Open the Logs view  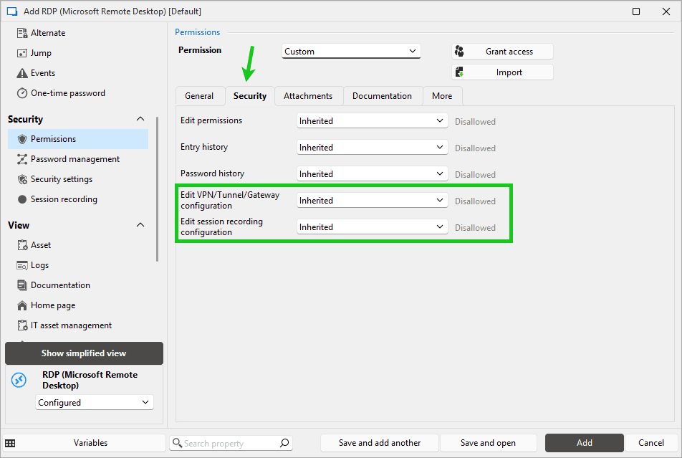[41, 264]
